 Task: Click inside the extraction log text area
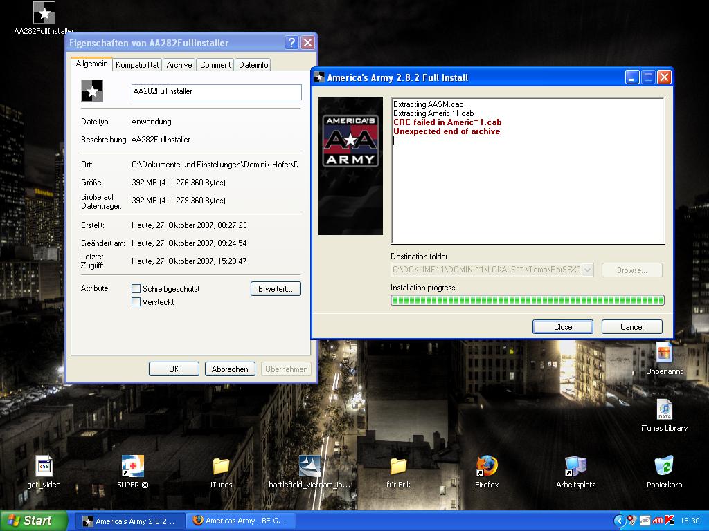(528, 171)
